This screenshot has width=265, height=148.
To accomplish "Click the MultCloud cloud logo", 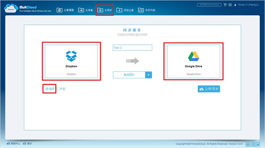I will tap(11, 8).
